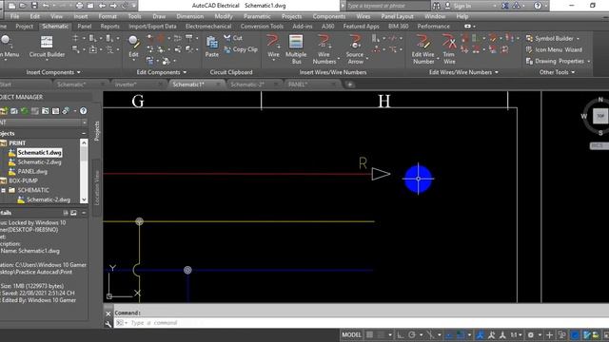Select Schematic1.dwg in project tree
The image size is (609, 342).
[39, 153]
